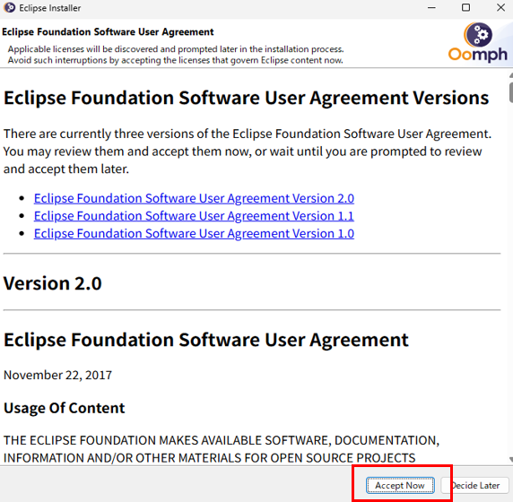Click the scrollbar thumb in the agreement pane

click(510, 92)
